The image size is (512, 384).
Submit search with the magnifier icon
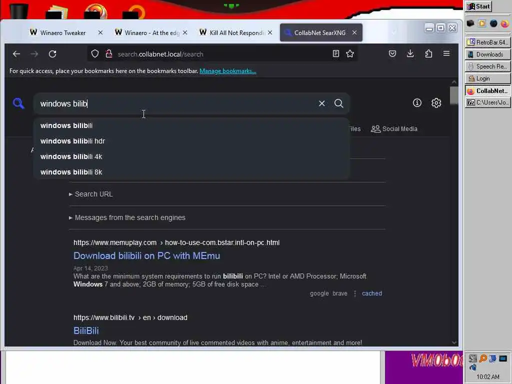click(x=338, y=103)
